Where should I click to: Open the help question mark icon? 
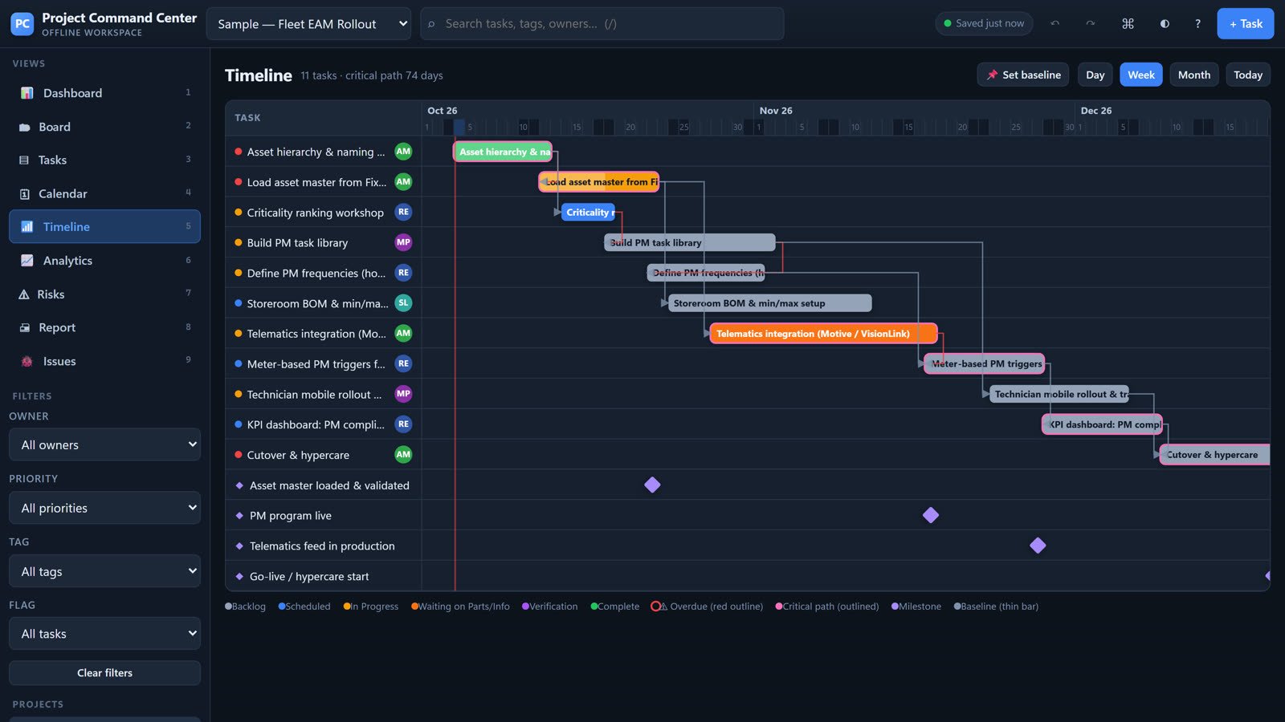click(1197, 23)
